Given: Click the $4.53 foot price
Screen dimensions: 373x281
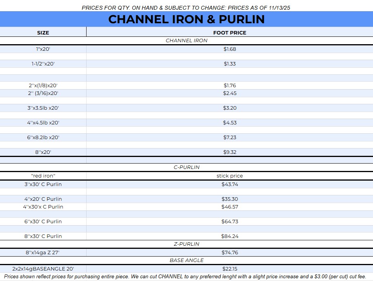Looking at the screenshot, I should pyautogui.click(x=229, y=123).
